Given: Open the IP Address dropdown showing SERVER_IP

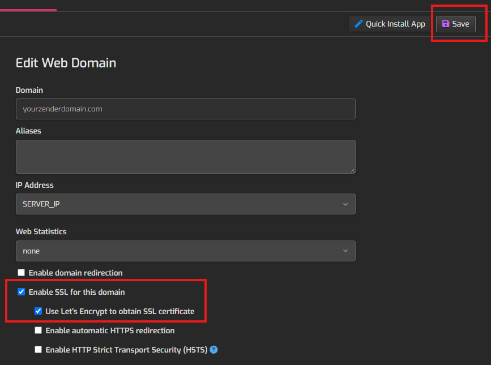Looking at the screenshot, I should [x=185, y=204].
